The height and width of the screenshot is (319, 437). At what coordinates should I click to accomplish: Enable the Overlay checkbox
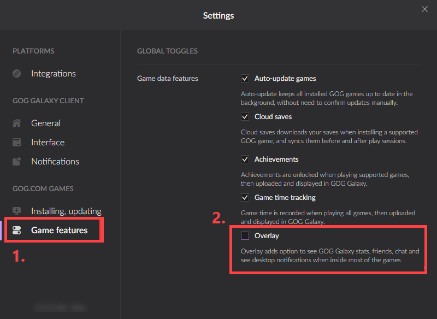245,235
